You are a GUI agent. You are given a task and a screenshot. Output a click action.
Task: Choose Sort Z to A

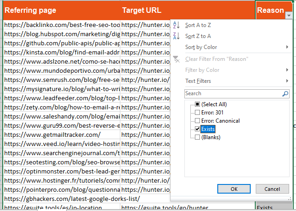pyautogui.click(x=231, y=36)
